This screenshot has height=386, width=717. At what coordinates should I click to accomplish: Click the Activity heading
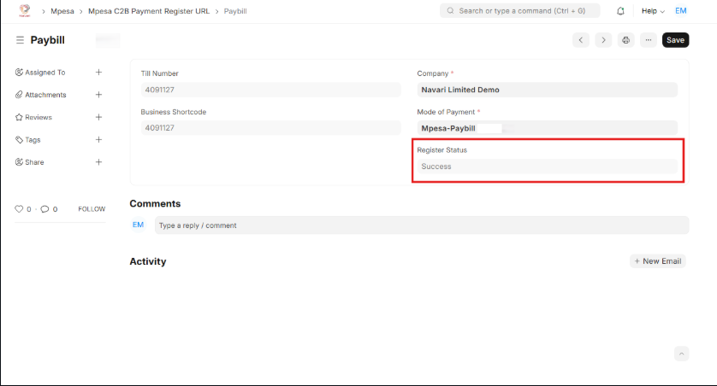(x=148, y=261)
